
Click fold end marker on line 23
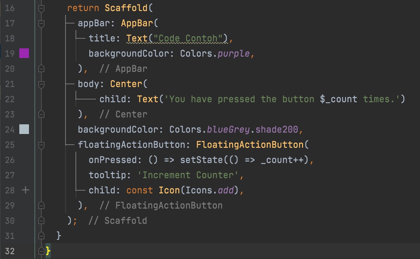click(x=41, y=114)
